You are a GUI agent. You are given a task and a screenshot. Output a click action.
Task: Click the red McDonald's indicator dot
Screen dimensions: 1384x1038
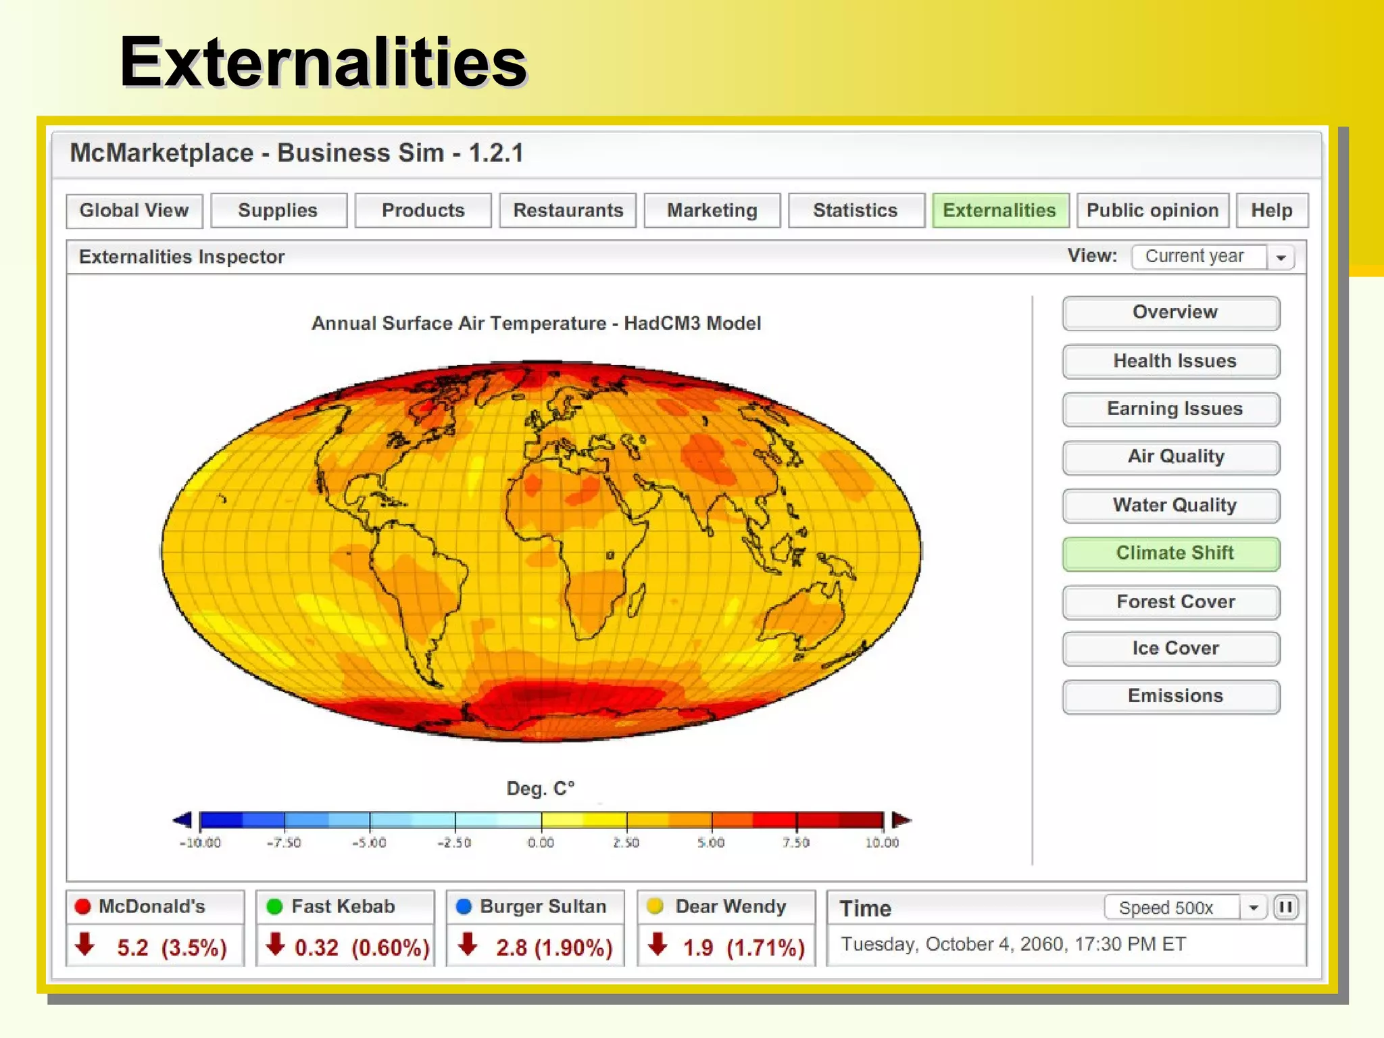(x=83, y=907)
